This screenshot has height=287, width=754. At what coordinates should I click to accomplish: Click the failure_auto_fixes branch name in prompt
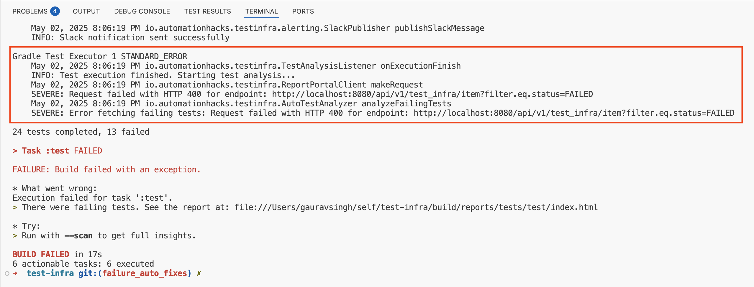[x=145, y=273]
